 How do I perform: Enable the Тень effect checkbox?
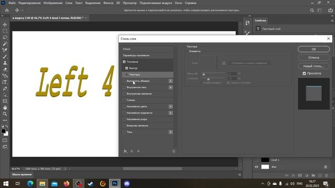point(124,132)
